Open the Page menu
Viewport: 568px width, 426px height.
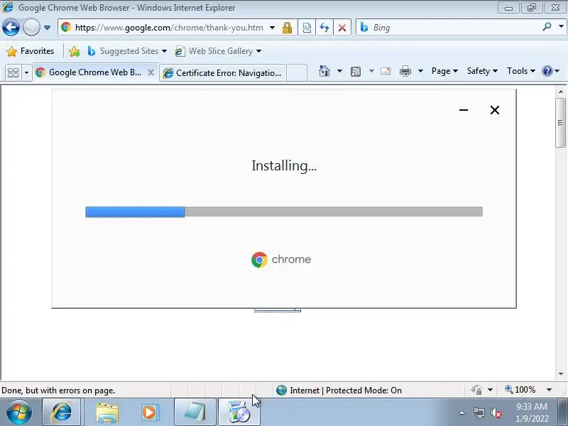(x=444, y=71)
